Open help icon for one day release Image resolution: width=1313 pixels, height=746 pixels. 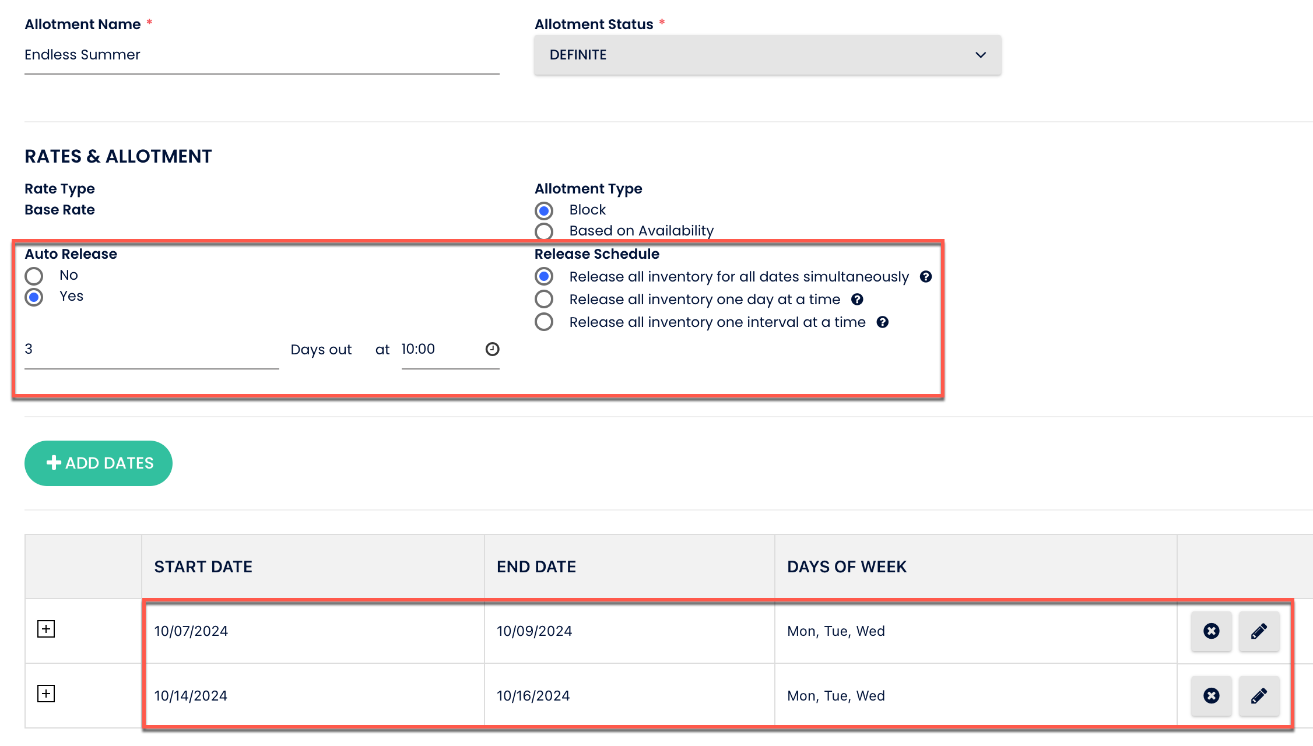click(856, 300)
